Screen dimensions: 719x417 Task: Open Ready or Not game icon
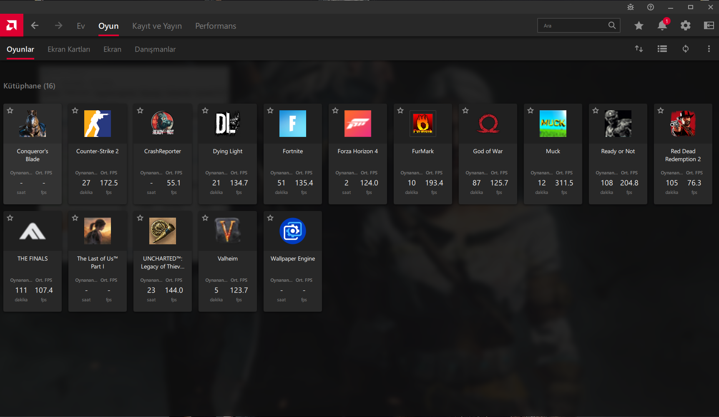pos(618,124)
